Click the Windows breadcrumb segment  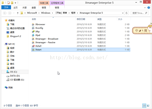point(46,13)
